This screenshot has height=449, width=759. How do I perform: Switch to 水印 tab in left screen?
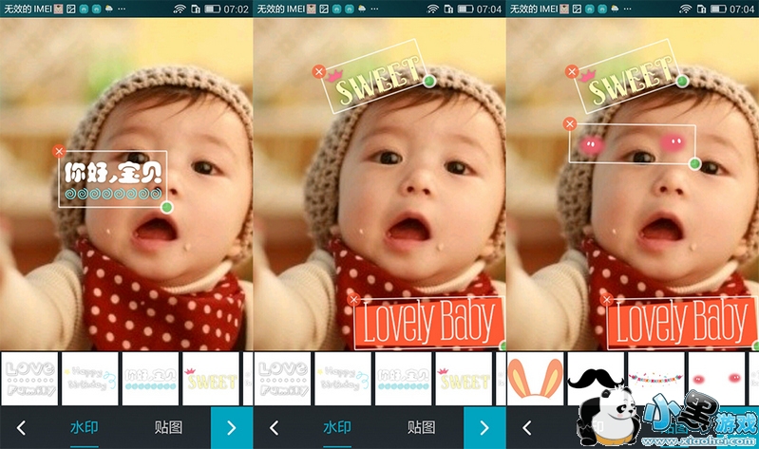point(85,428)
